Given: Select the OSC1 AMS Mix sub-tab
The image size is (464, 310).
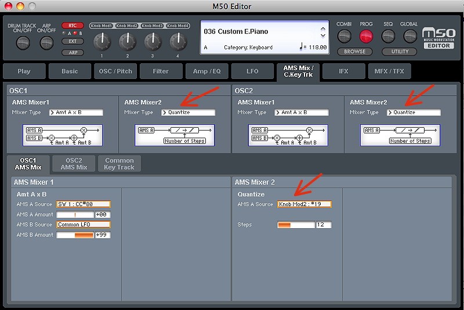Looking at the screenshot, I should [28, 164].
